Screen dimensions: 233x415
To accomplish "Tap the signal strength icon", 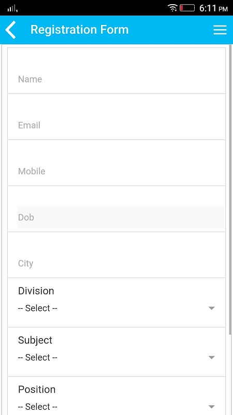I will [12, 8].
